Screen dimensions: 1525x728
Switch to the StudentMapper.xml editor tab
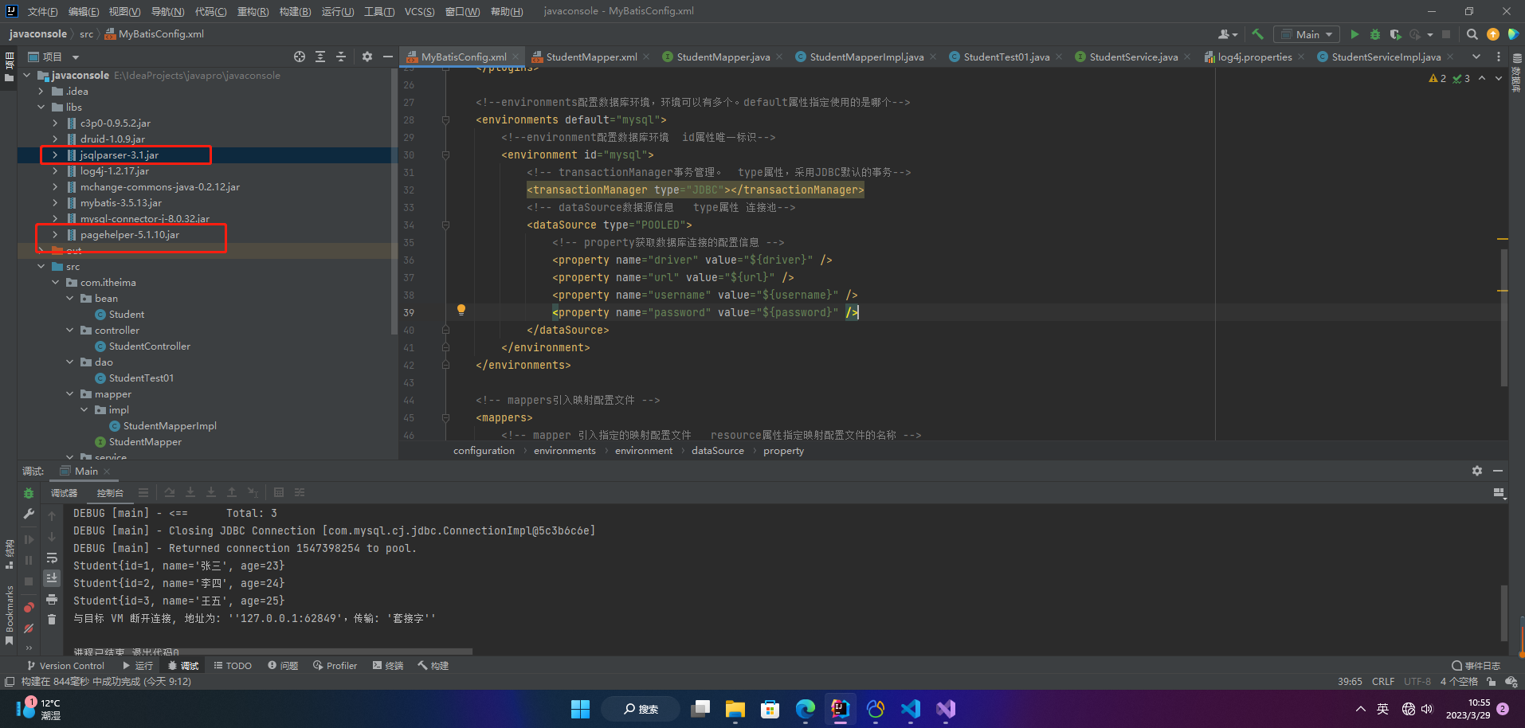(x=590, y=57)
